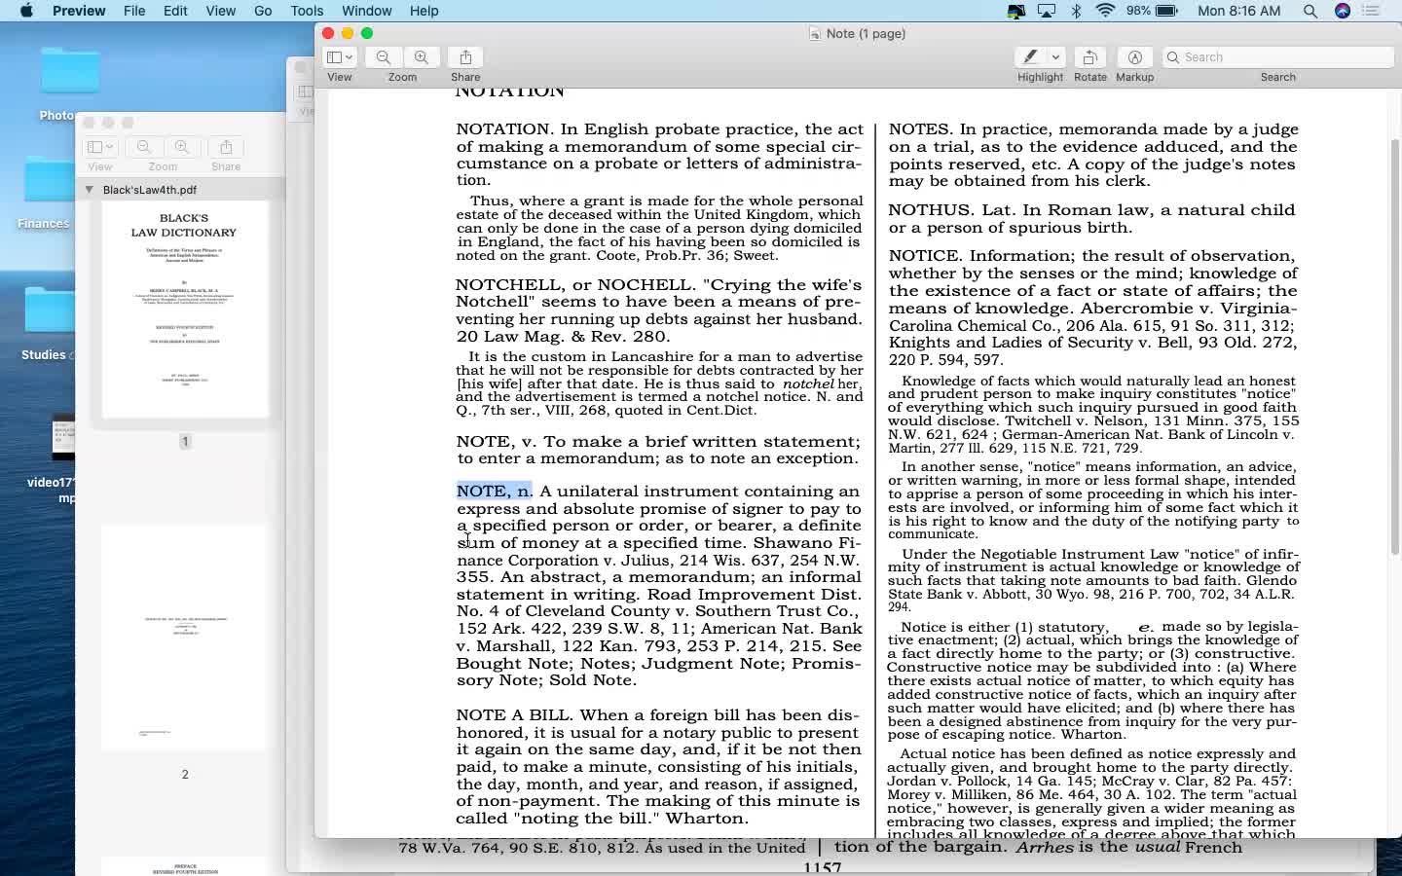This screenshot has width=1402, height=876.
Task: Click the Black'sLaw4th.pdf filename in sidebar
Action: click(150, 190)
